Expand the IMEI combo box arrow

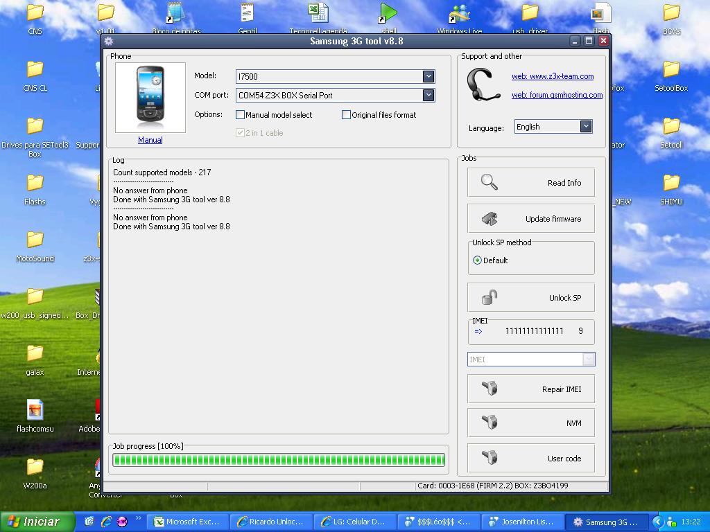[588, 360]
